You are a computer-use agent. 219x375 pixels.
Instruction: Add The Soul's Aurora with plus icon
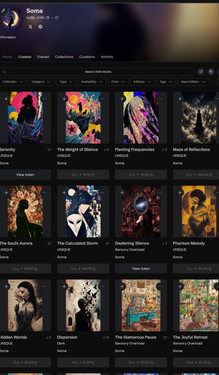click(6, 192)
